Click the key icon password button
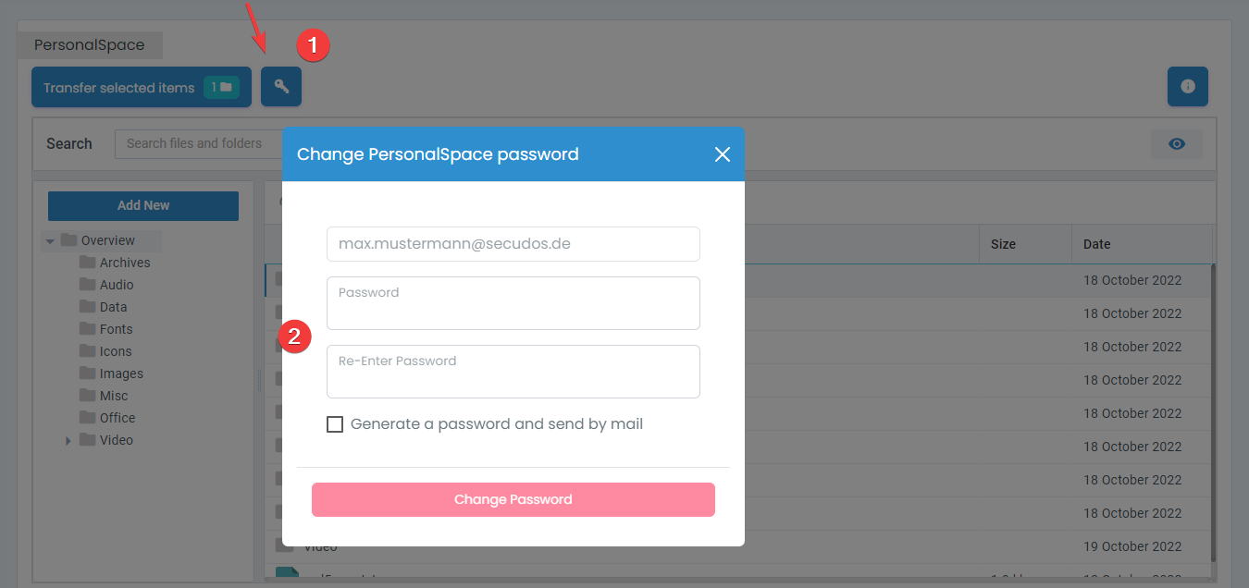The width and height of the screenshot is (1249, 588). point(281,87)
